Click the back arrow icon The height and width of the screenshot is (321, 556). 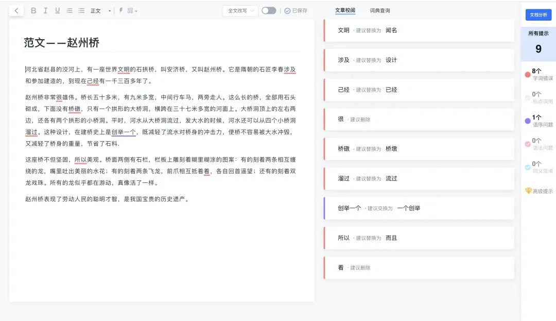[x=16, y=10]
